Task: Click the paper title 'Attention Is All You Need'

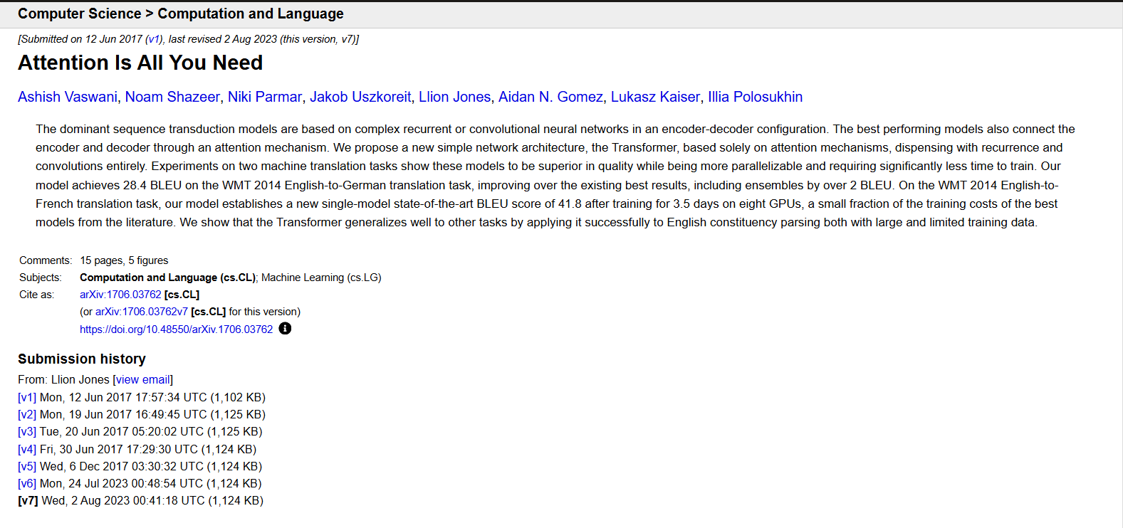Action: tap(140, 63)
